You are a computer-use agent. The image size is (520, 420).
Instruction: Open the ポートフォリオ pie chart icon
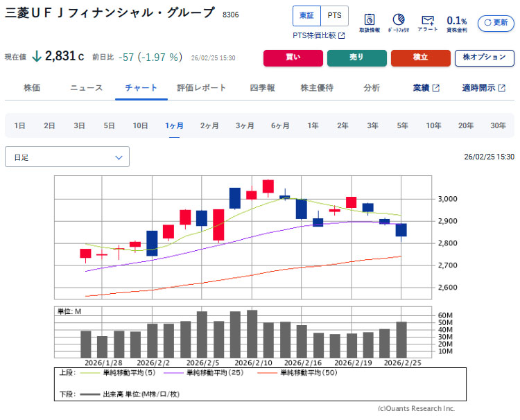point(399,23)
